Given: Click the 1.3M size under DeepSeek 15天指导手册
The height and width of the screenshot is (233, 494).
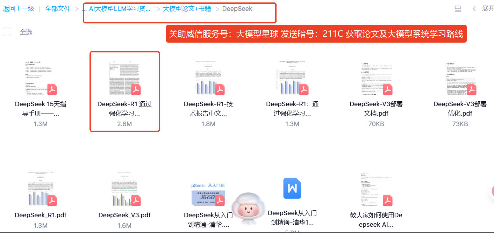Looking at the screenshot, I should coord(41,124).
